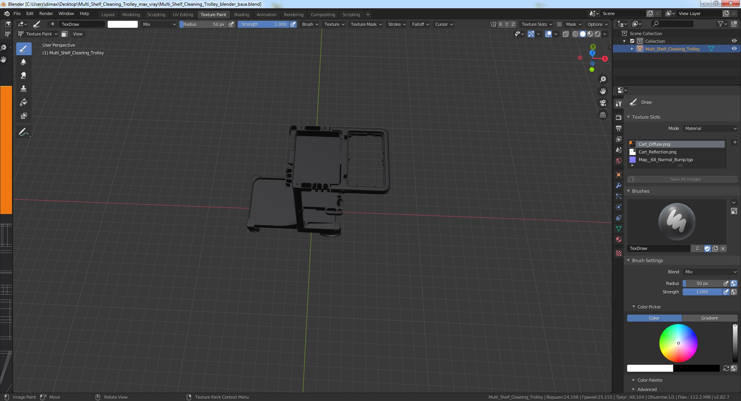Viewport: 741px width, 401px height.
Task: Open Object properties tab
Action: click(619, 174)
